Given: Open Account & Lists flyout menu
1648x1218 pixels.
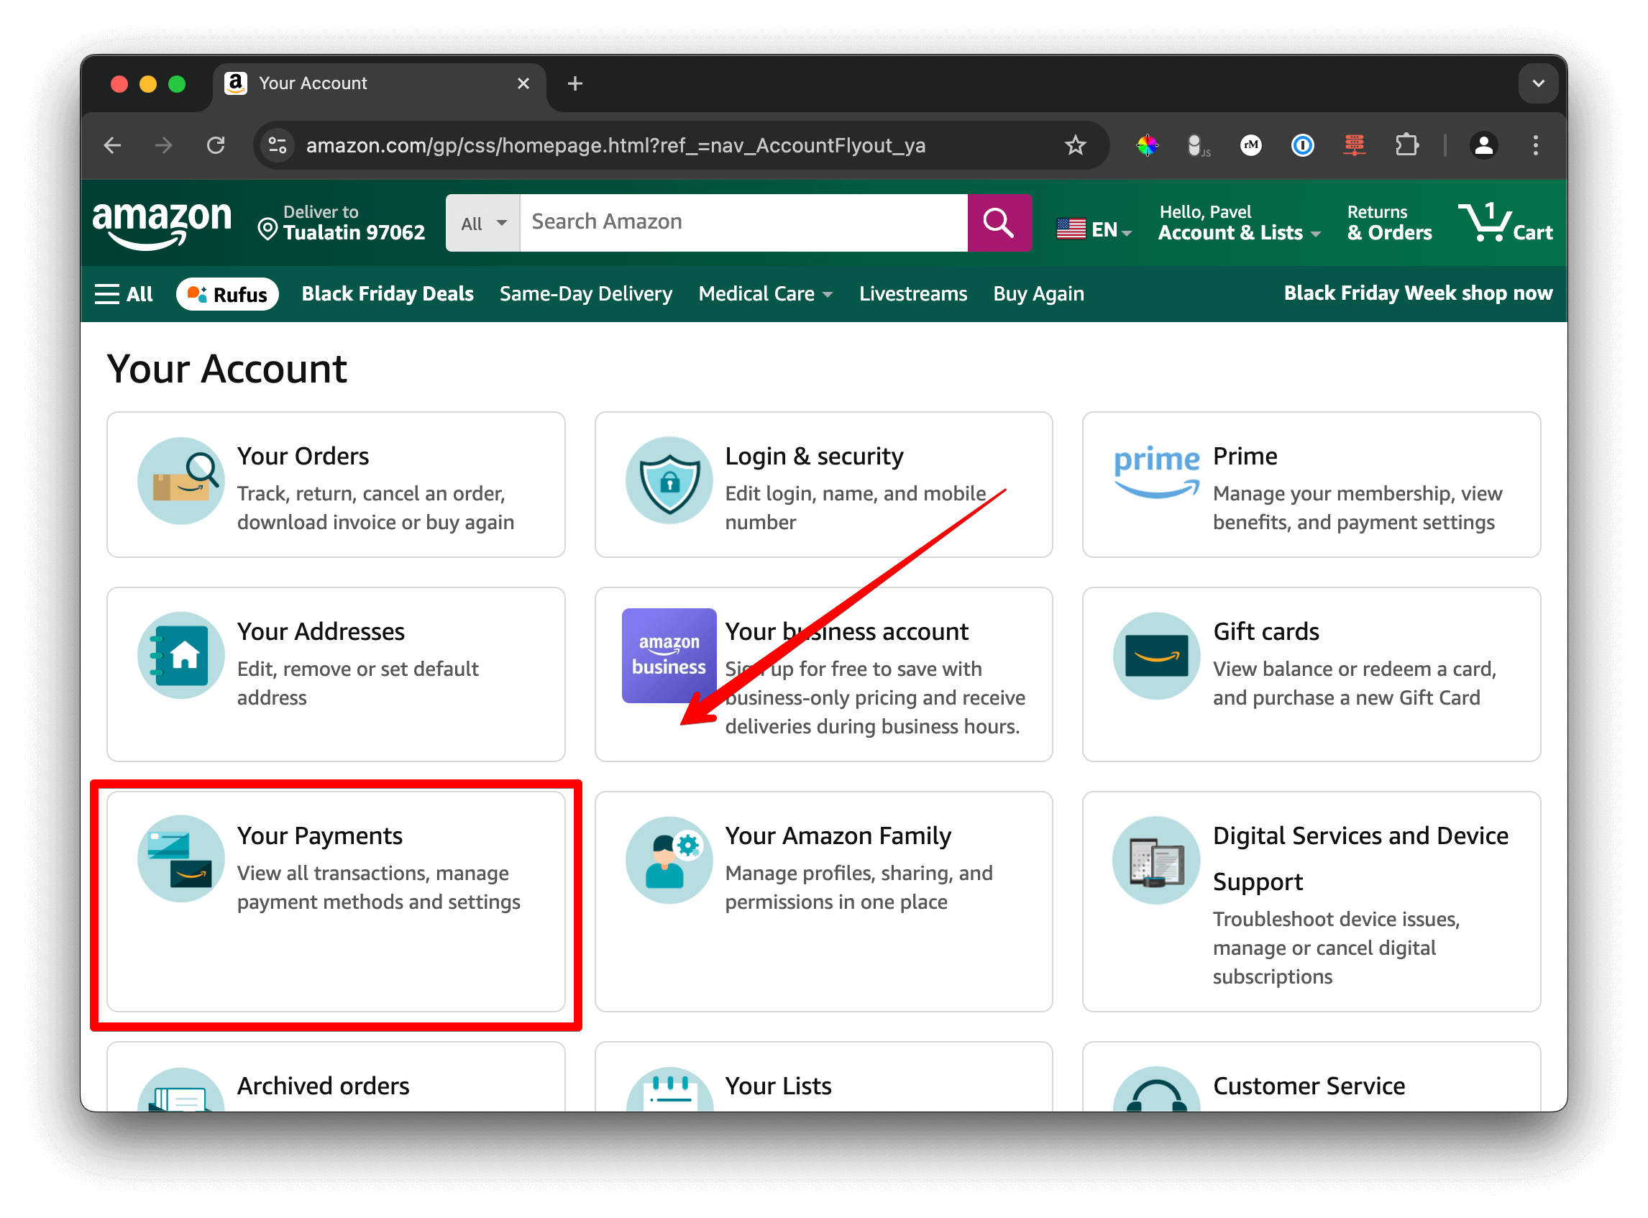Looking at the screenshot, I should click(1239, 223).
